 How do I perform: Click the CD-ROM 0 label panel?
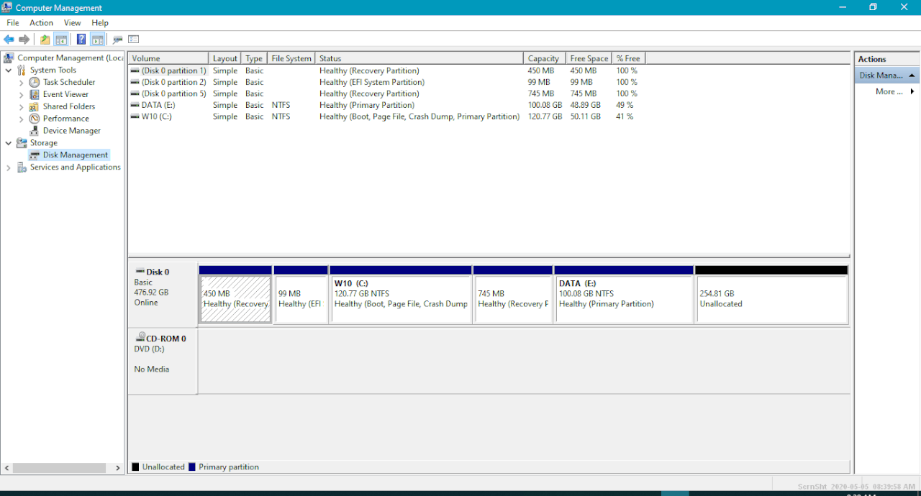point(163,362)
